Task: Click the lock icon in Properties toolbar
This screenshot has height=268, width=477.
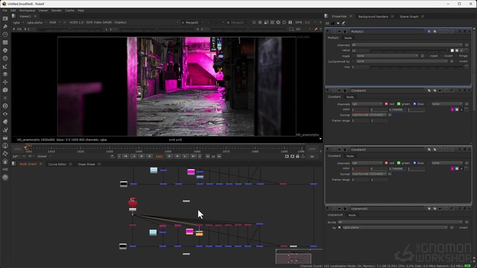Action: [333, 23]
